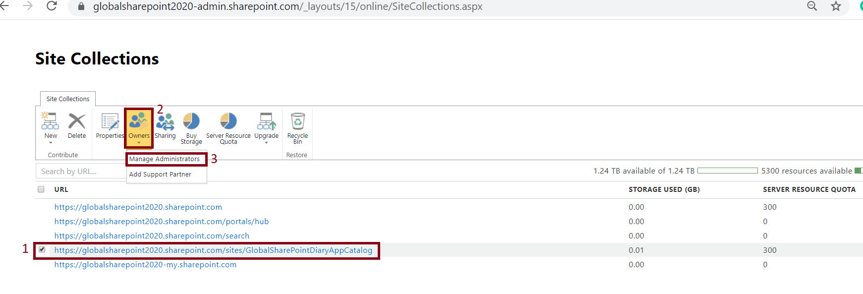The width and height of the screenshot is (863, 294).
Task: Open the browser zoom indicator
Action: (x=812, y=6)
